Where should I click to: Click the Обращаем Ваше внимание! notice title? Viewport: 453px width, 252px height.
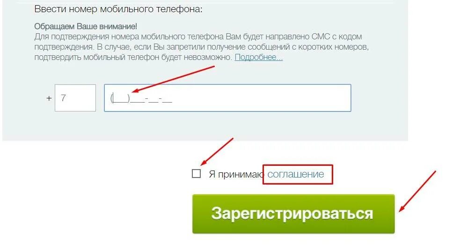[x=86, y=26]
